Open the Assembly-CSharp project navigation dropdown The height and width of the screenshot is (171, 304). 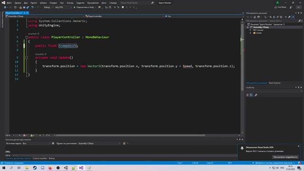click(x=45, y=16)
